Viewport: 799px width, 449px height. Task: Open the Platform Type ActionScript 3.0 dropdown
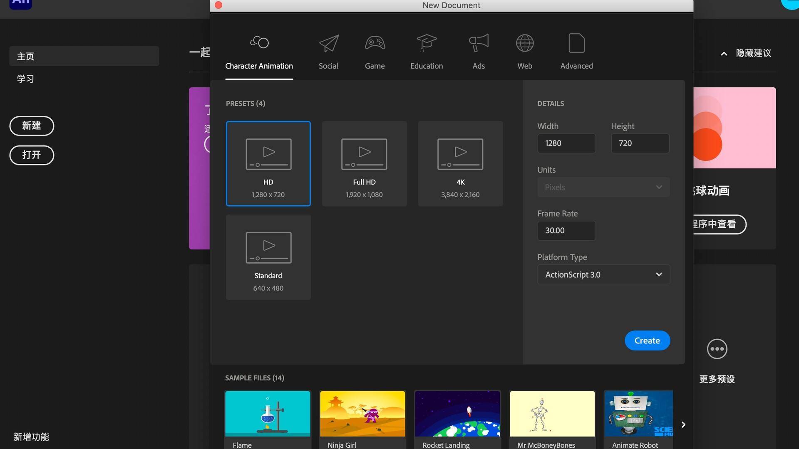[603, 274]
